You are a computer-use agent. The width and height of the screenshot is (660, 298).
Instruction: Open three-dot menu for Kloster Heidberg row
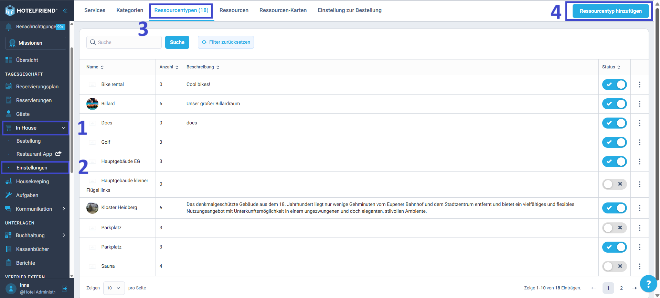coord(640,208)
